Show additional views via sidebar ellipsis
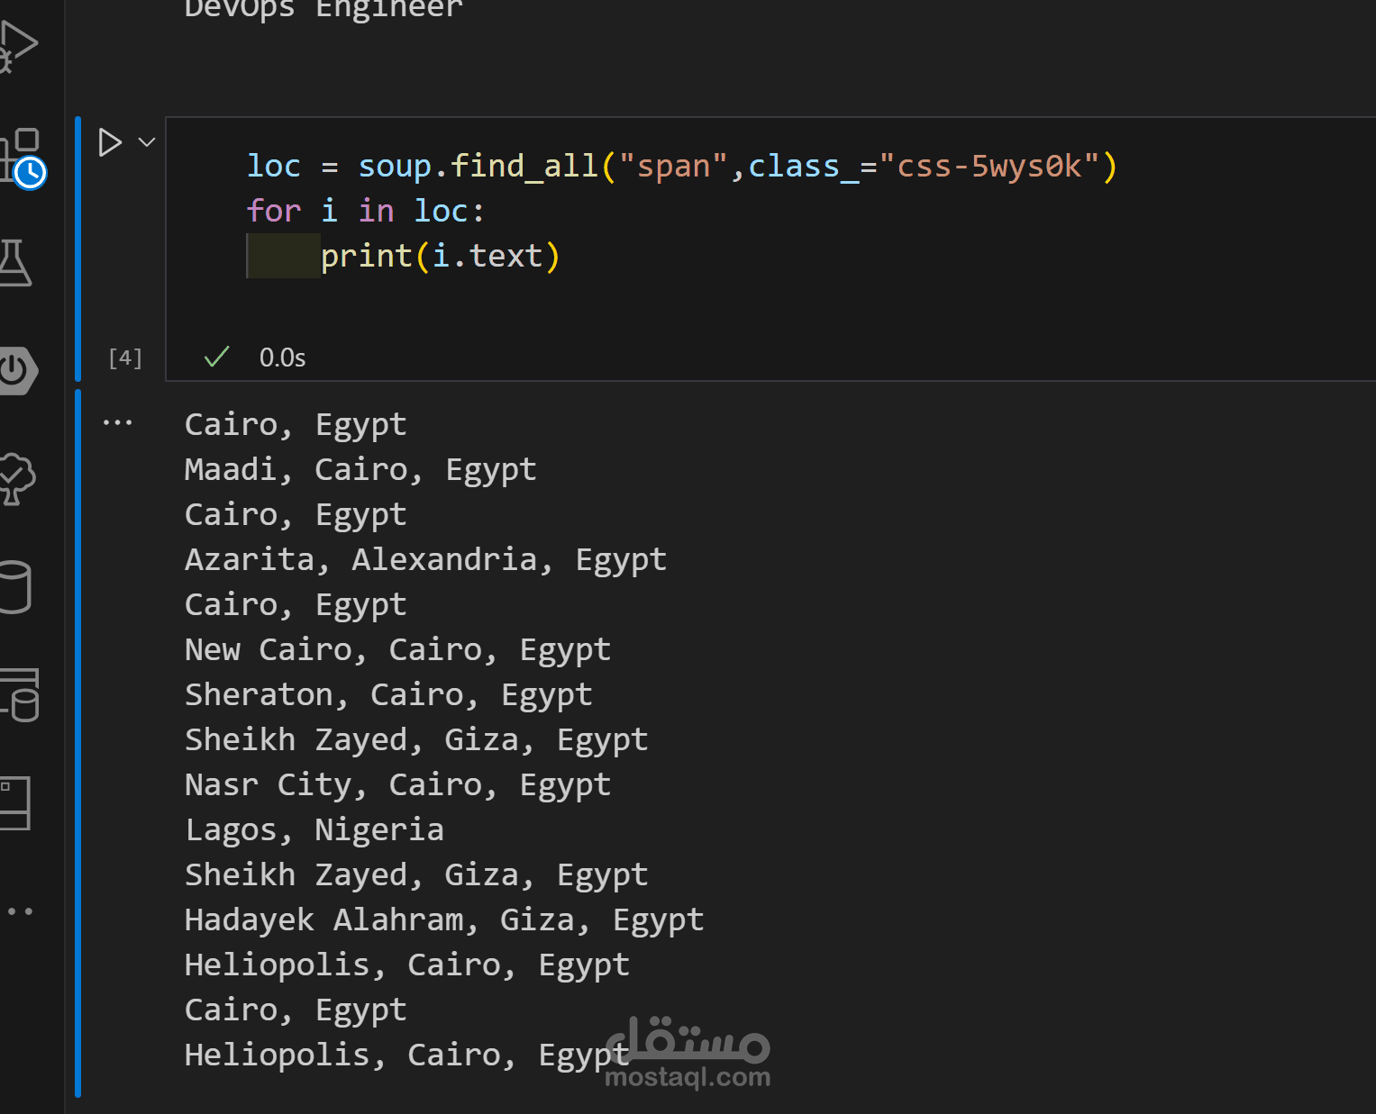 [x=20, y=911]
